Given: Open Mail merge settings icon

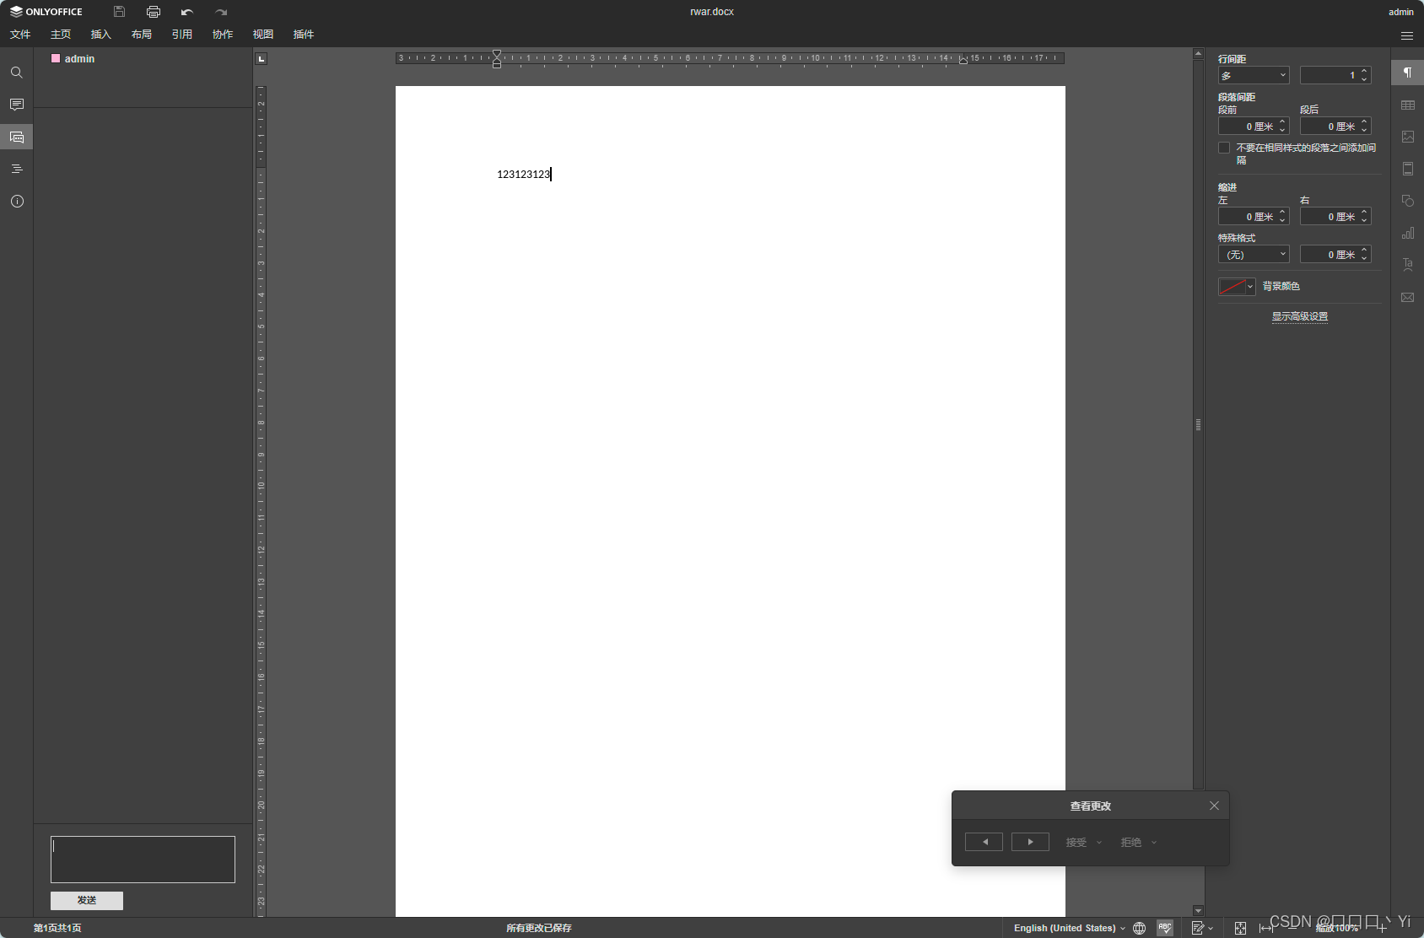Looking at the screenshot, I should pyautogui.click(x=1407, y=297).
